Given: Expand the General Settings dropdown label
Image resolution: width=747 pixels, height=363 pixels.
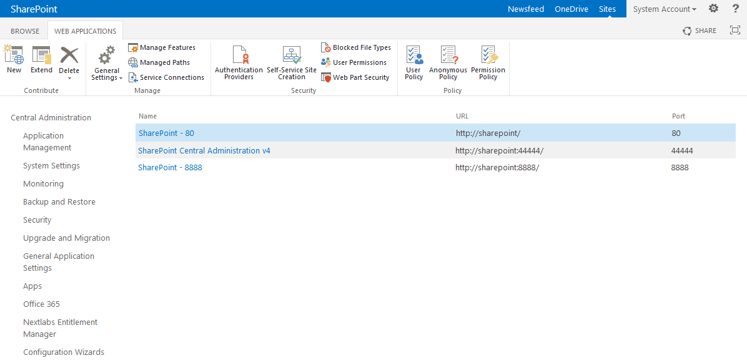Looking at the screenshot, I should point(107,74).
